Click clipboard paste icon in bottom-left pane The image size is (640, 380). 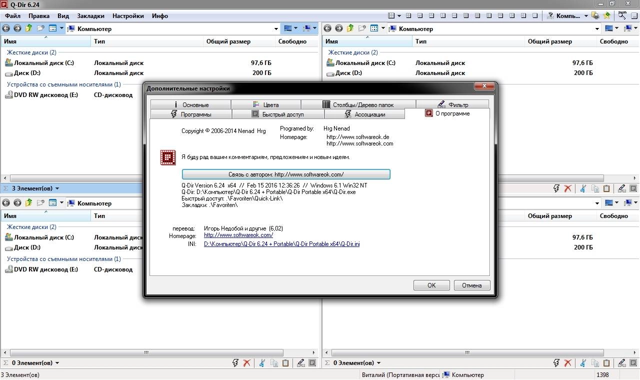click(x=285, y=363)
